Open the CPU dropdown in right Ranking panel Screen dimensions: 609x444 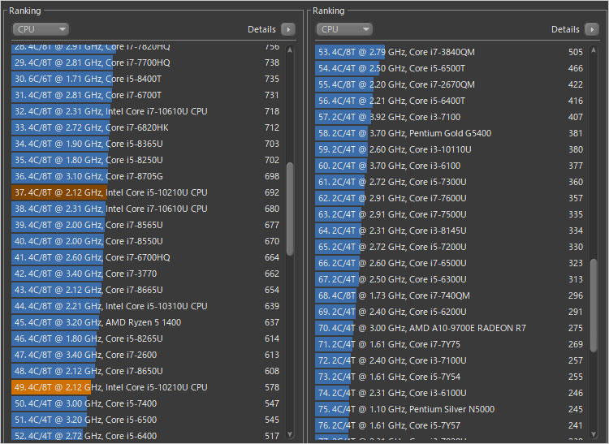pyautogui.click(x=343, y=29)
